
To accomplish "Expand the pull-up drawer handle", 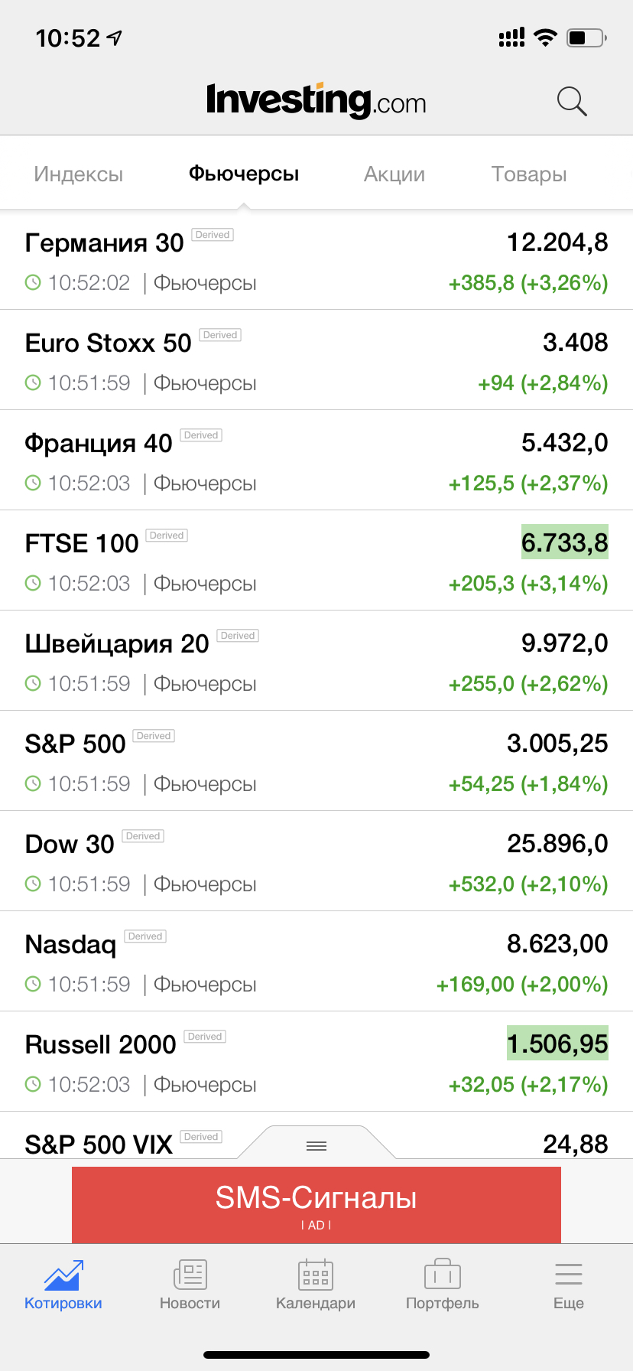I will (316, 1145).
